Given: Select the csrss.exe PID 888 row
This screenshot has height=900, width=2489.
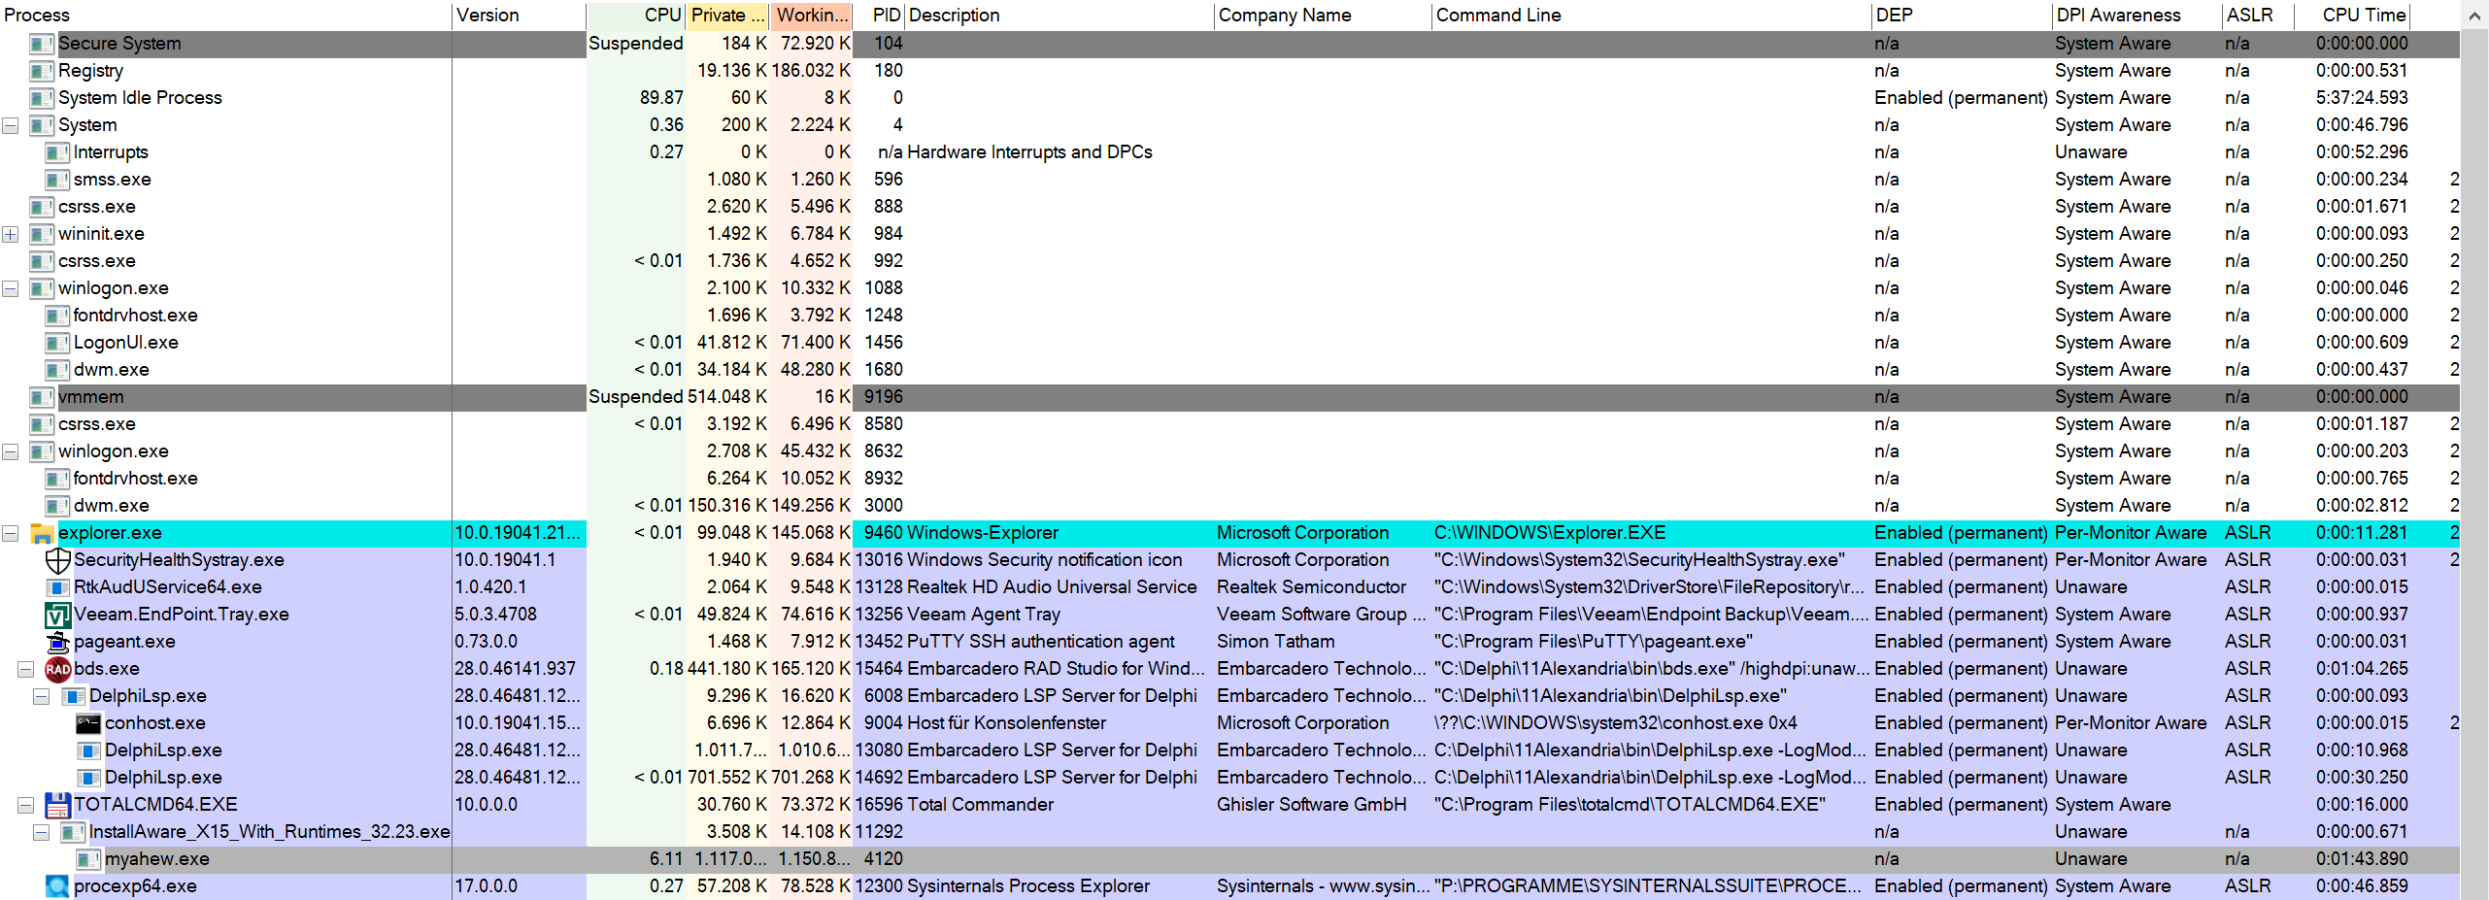Looking at the screenshot, I should [x=1229, y=207].
